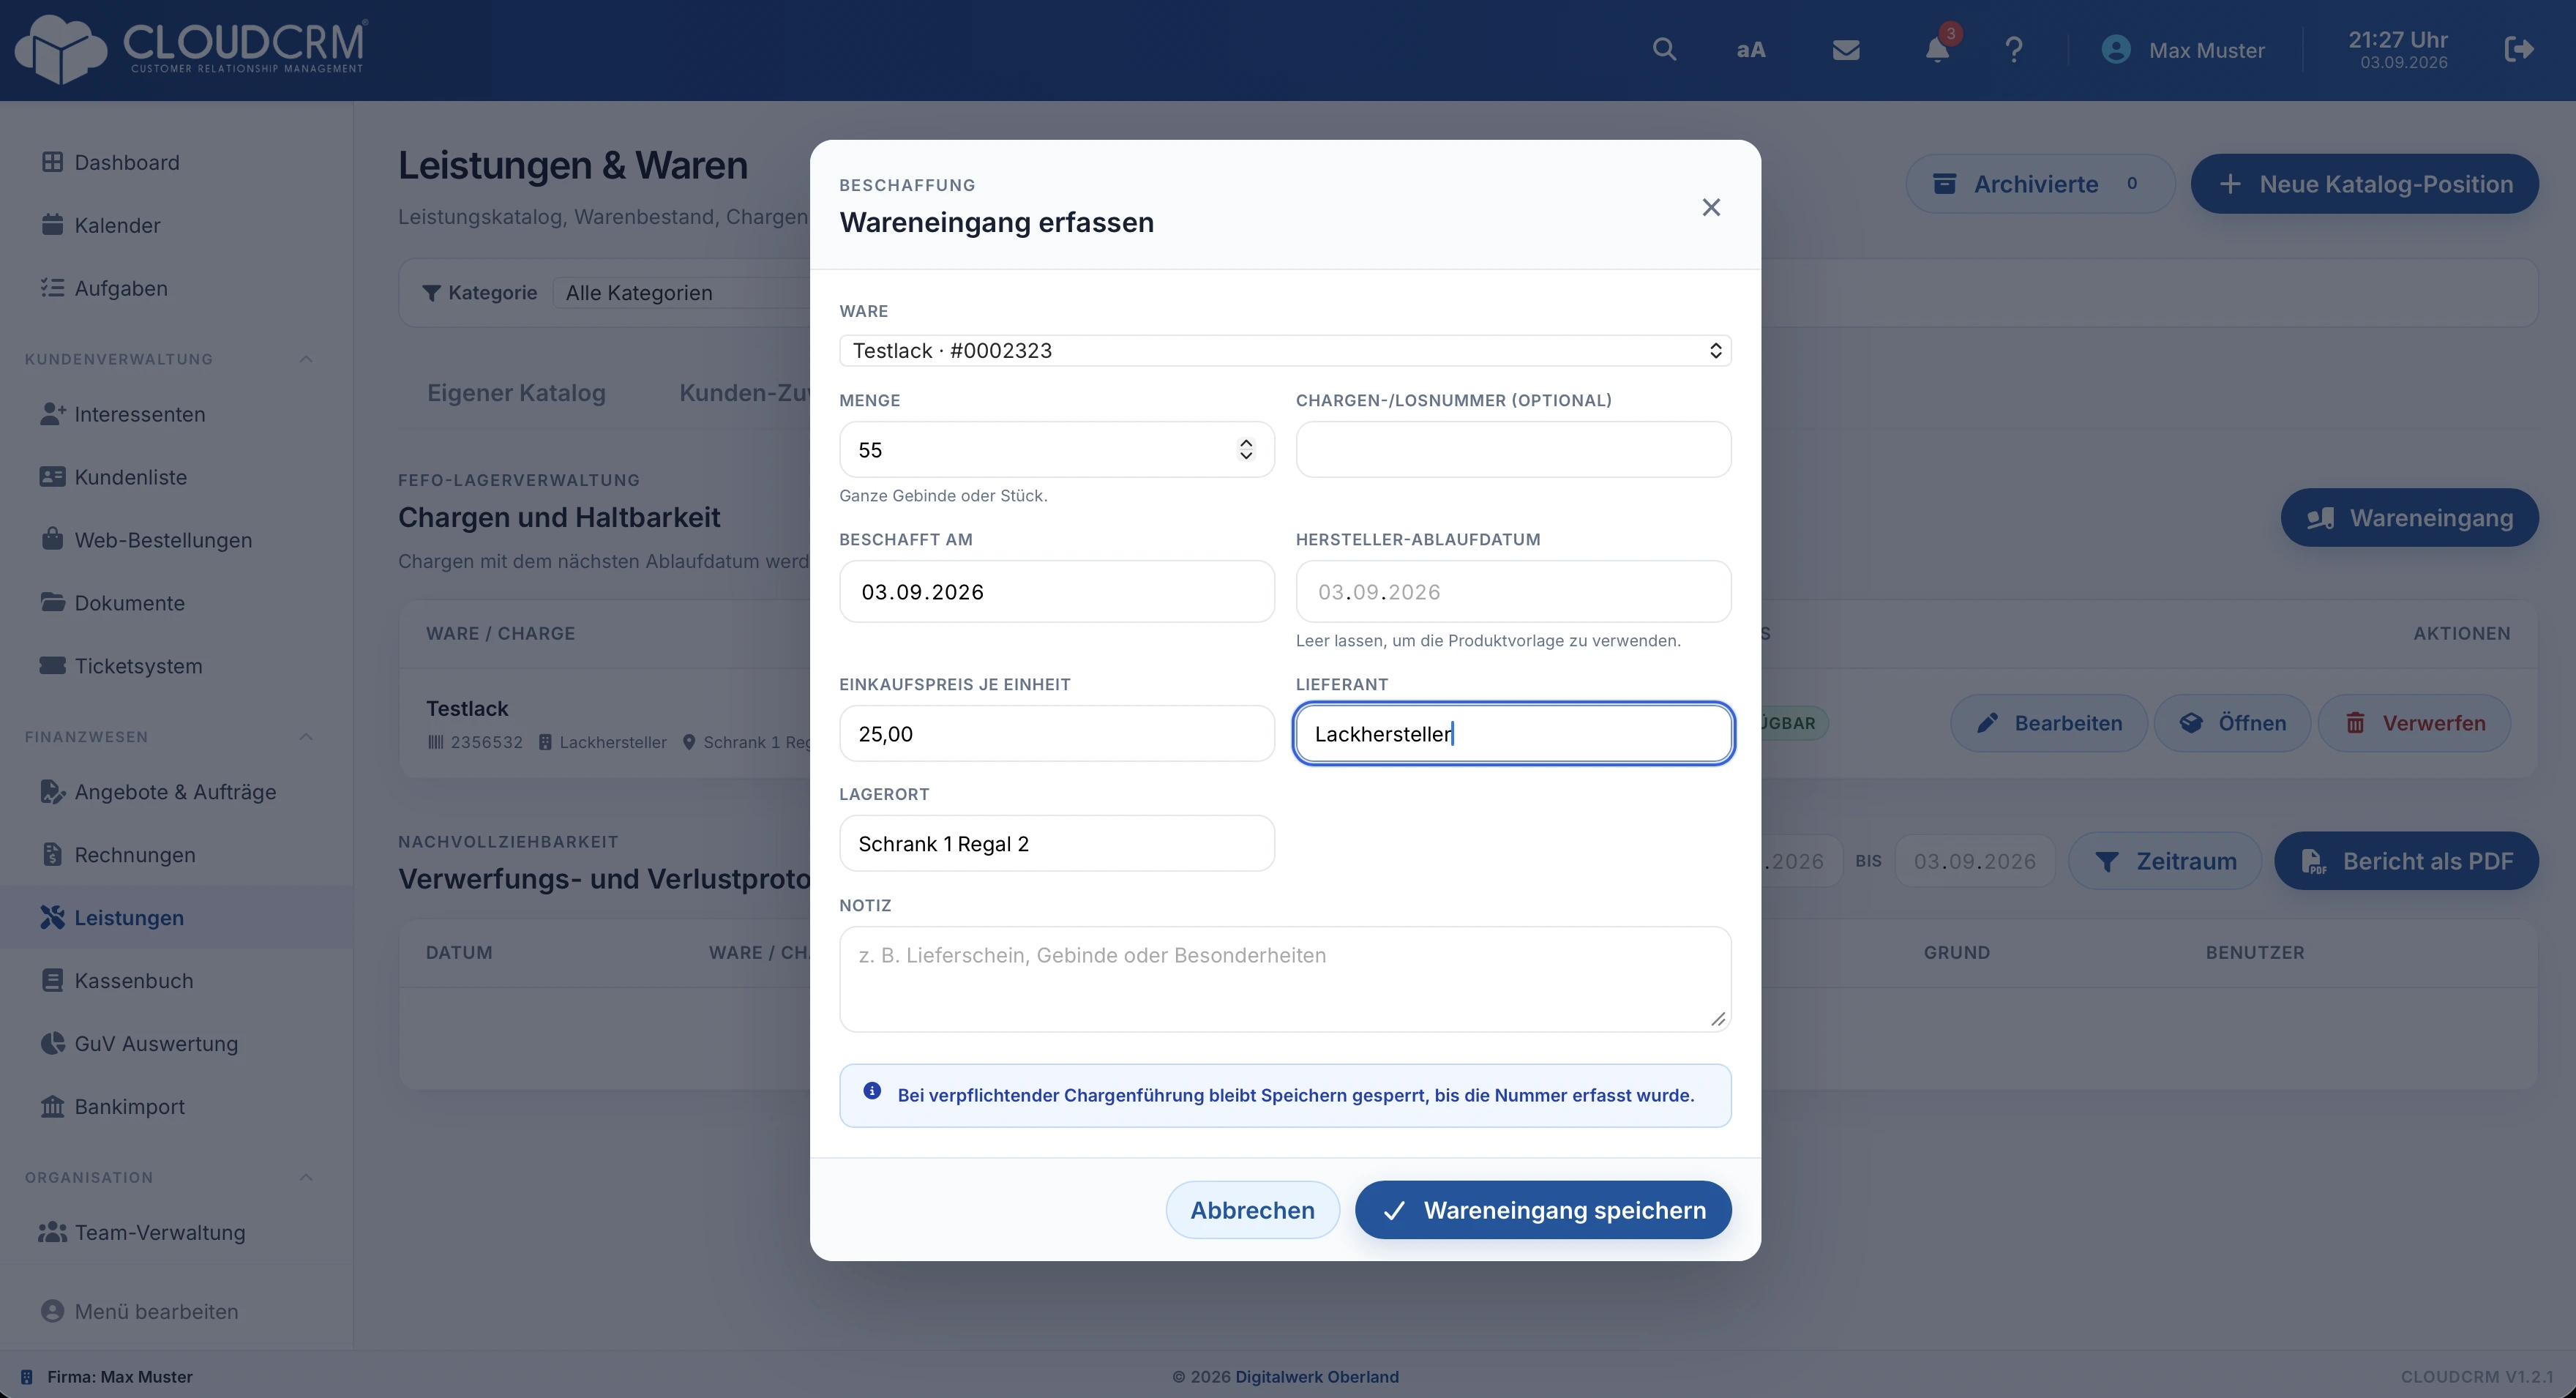The image size is (2576, 1398).
Task: Click Abbrechen button
Action: coord(1252,1210)
